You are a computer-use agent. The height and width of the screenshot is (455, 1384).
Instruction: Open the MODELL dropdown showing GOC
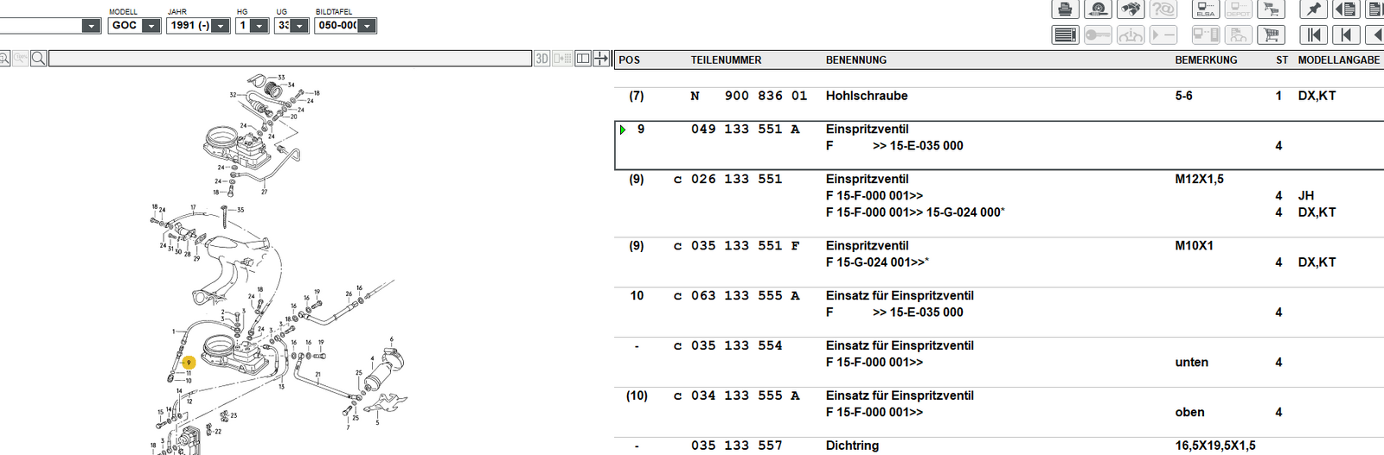point(151,26)
